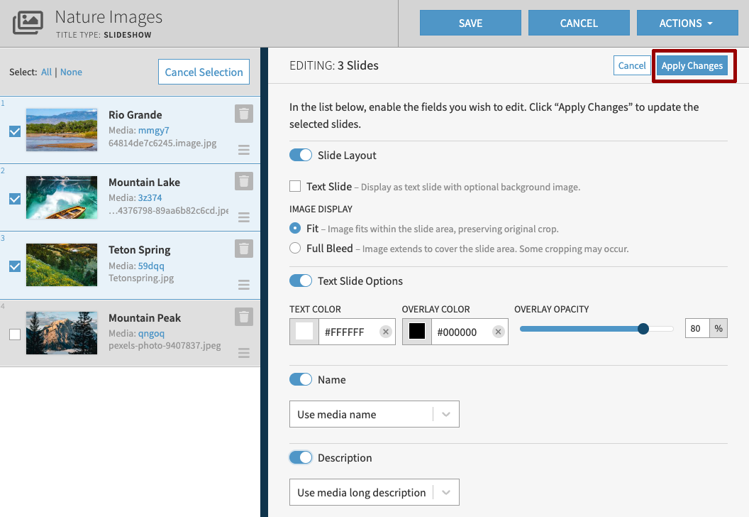
Task: Click Mountain Peak's reorder handle icon
Action: (x=243, y=353)
